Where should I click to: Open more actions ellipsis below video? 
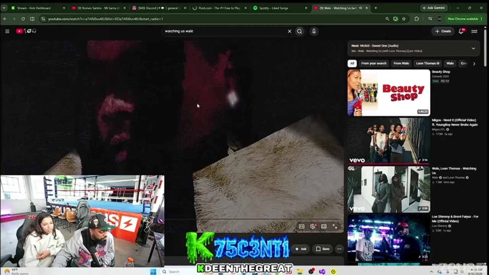point(339,249)
